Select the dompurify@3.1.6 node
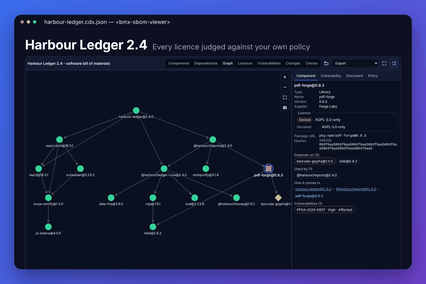This screenshot has width=426, height=284. [206, 169]
